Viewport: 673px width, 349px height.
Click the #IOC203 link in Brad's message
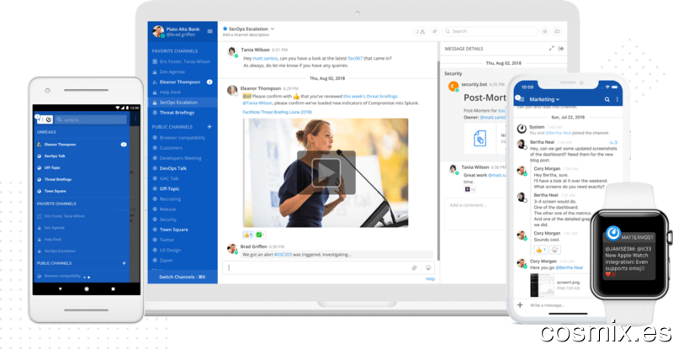click(x=283, y=255)
